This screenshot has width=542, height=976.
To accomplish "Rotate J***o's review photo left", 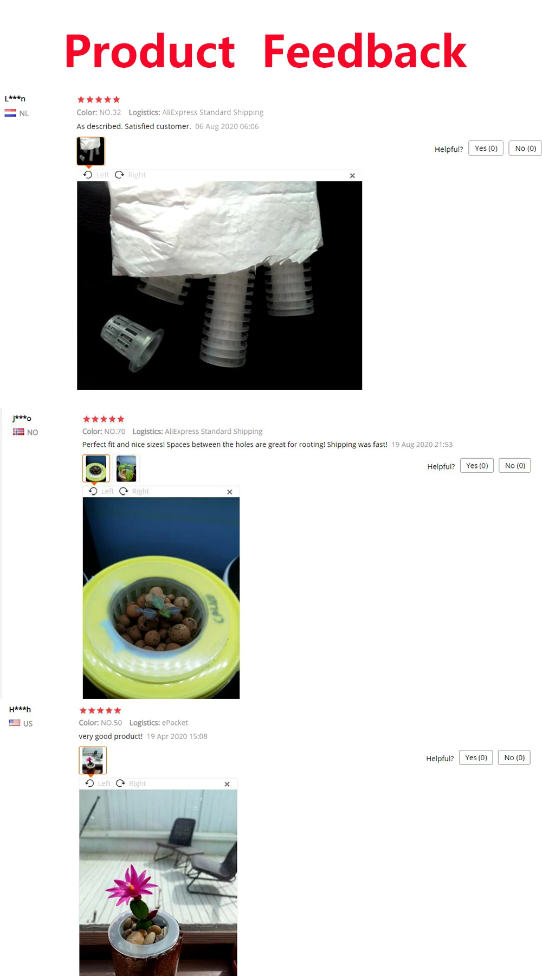I will tap(101, 491).
